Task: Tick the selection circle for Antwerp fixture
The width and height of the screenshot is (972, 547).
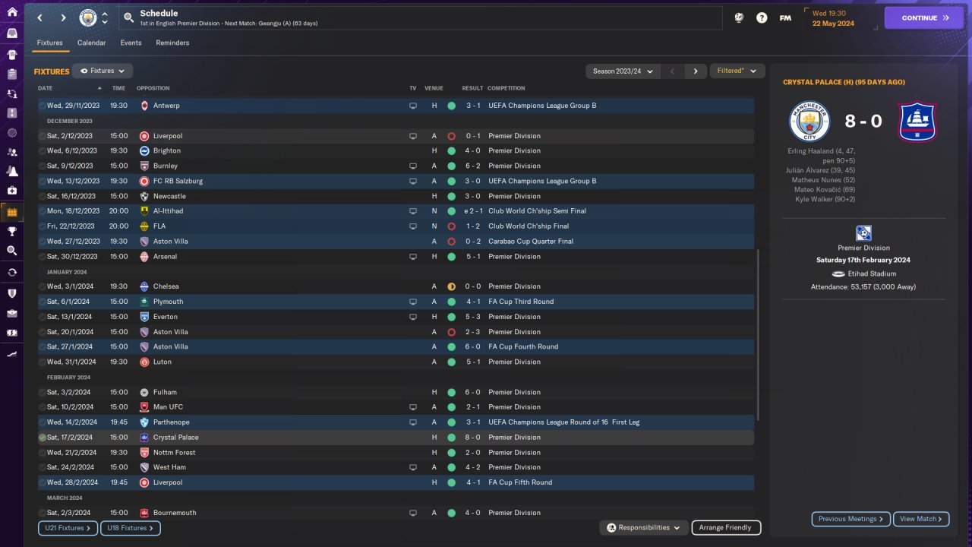Action: coord(42,106)
